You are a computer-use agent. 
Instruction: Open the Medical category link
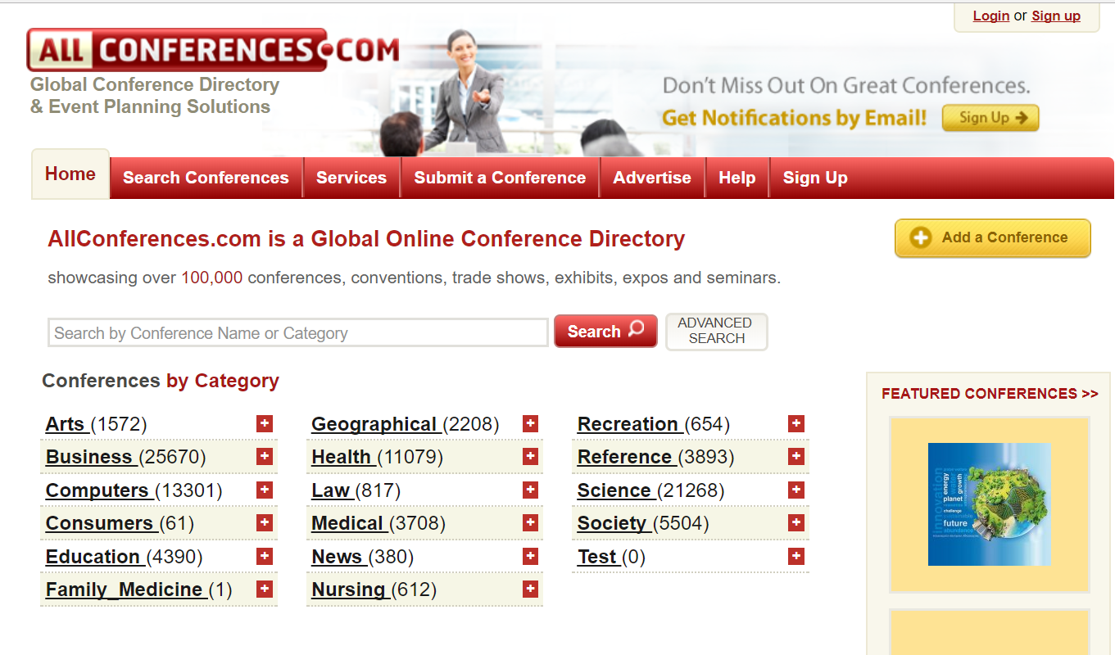tap(348, 523)
